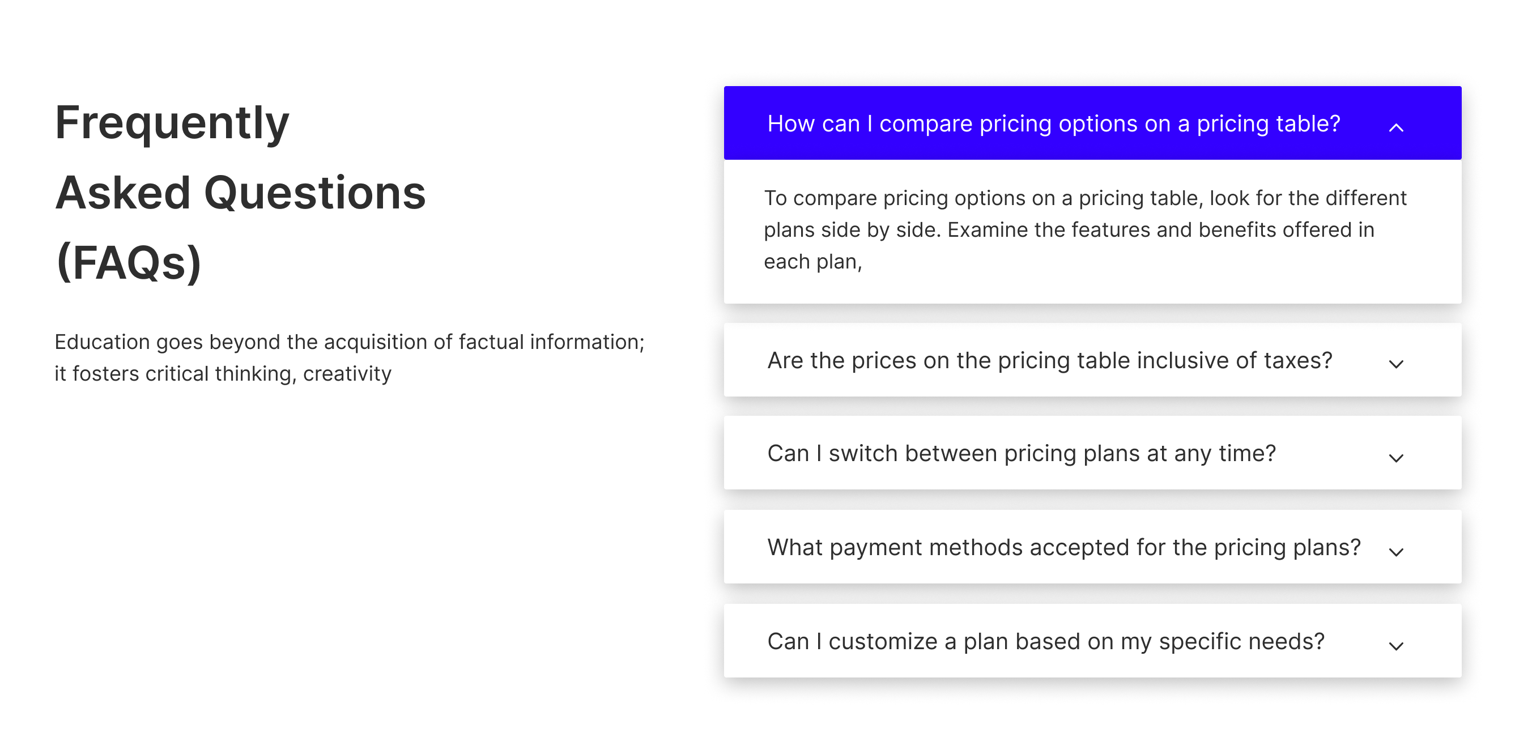
Task: Click the up chevron on the open FAQ
Action: point(1395,127)
